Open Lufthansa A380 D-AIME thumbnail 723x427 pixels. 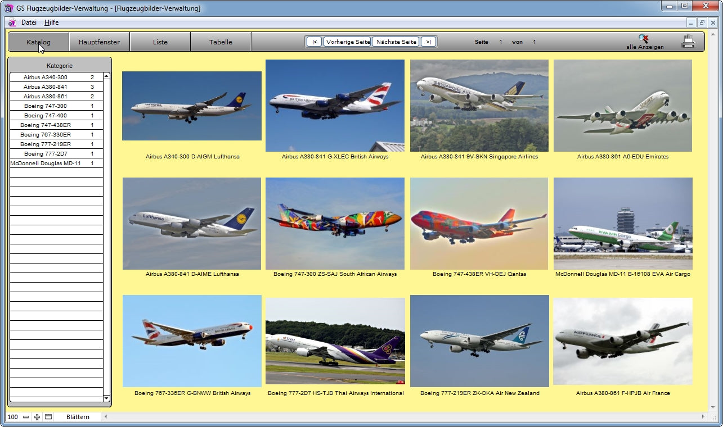click(192, 224)
